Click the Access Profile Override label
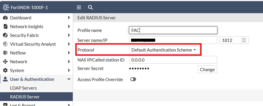The image size is (263, 106). tap(100, 79)
